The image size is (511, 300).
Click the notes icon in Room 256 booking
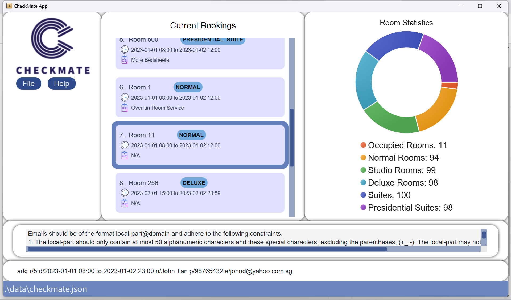[125, 203]
